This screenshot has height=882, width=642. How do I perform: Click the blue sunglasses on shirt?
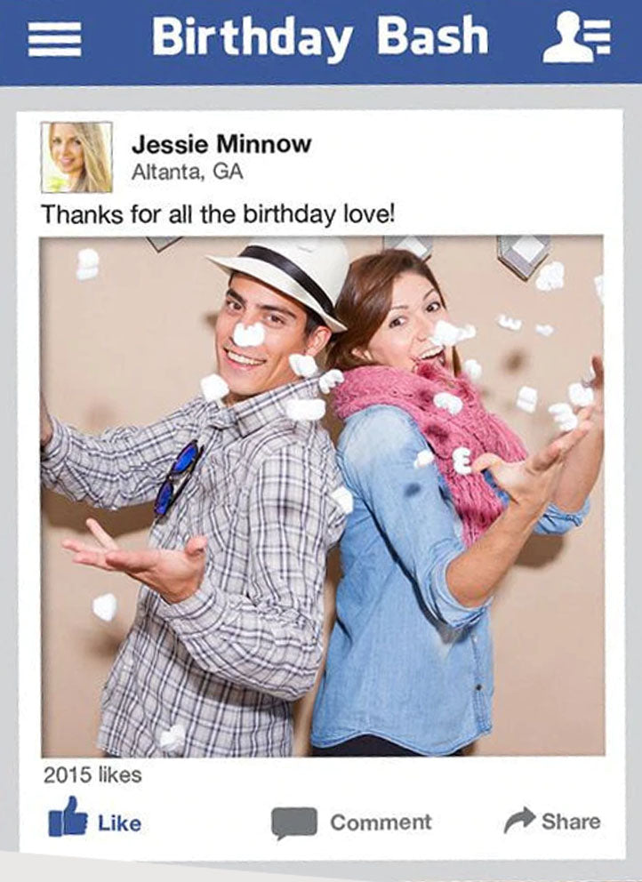click(177, 478)
